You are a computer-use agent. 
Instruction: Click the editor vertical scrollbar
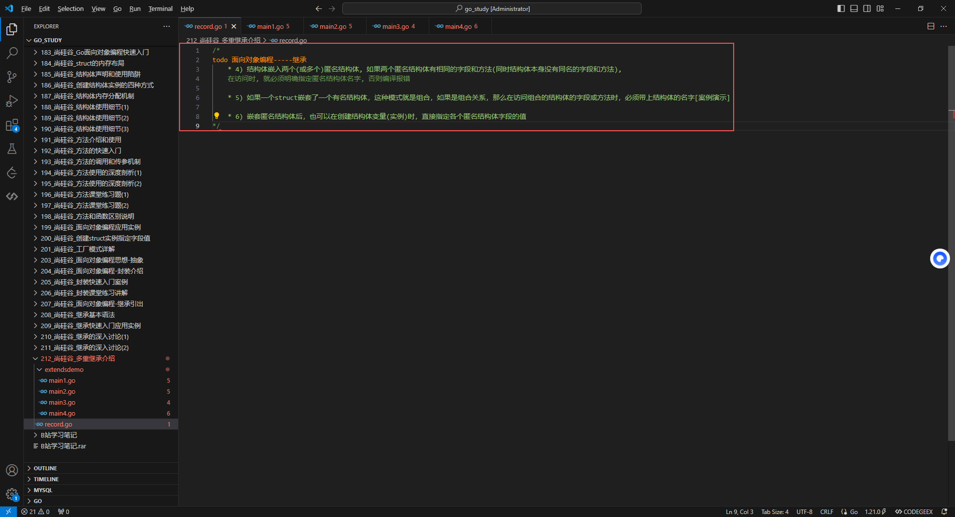(952, 243)
